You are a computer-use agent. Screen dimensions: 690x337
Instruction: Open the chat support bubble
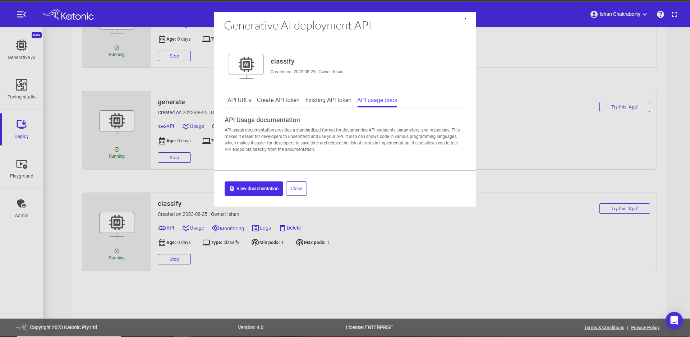pos(674,320)
